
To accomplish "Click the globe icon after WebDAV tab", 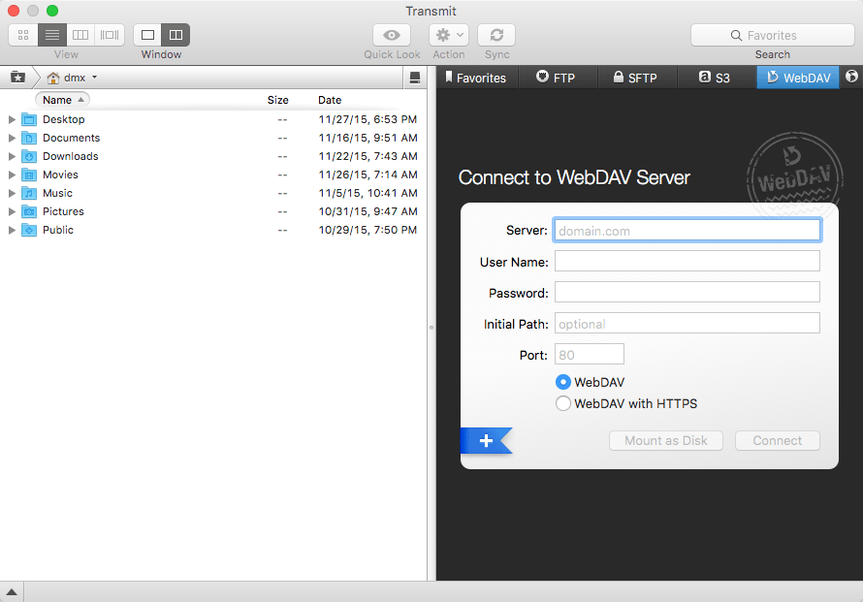I will coord(851,77).
